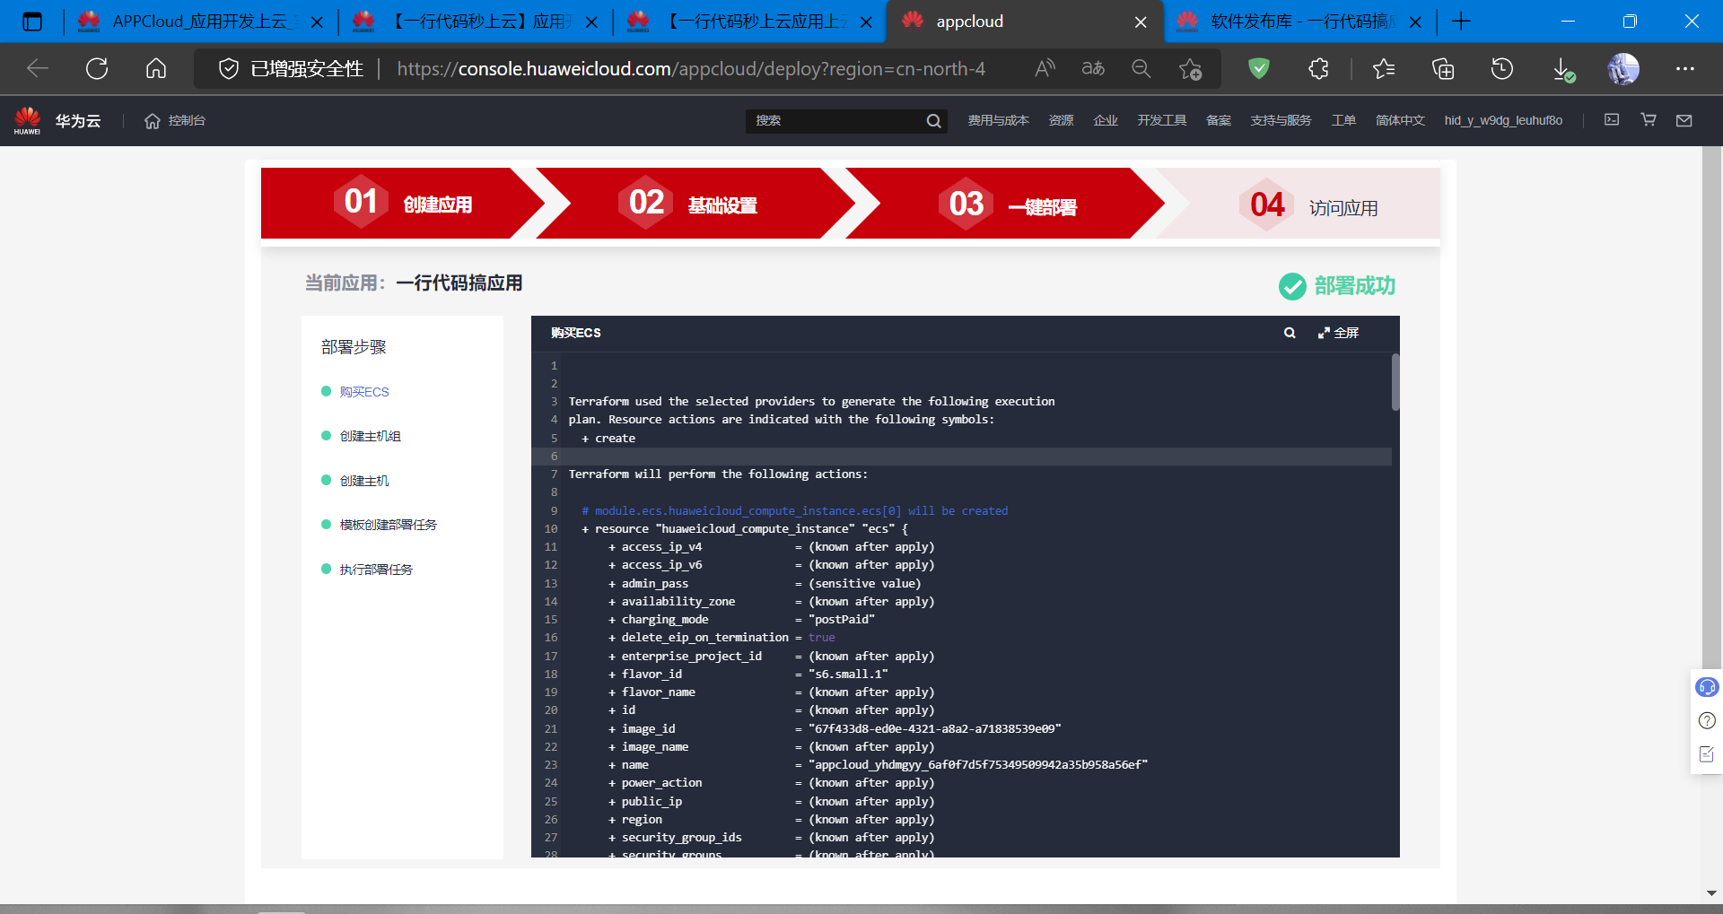Click the browser back arrow
This screenshot has width=1723, height=914.
point(38,68)
